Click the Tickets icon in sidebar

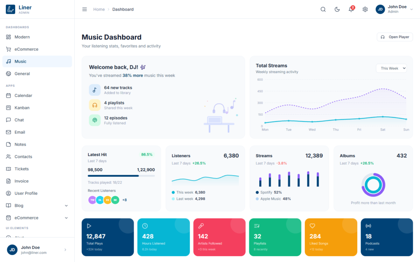(x=9, y=169)
